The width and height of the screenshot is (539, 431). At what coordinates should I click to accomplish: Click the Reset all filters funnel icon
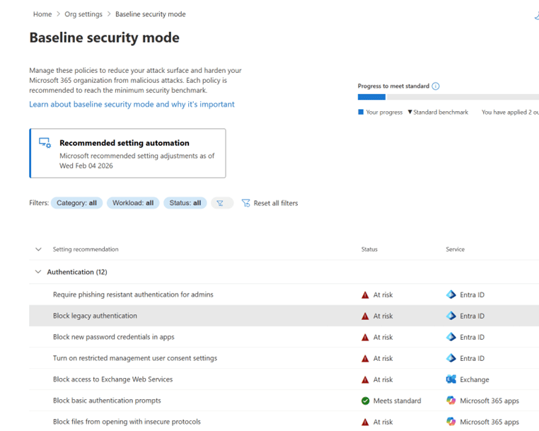[246, 203]
